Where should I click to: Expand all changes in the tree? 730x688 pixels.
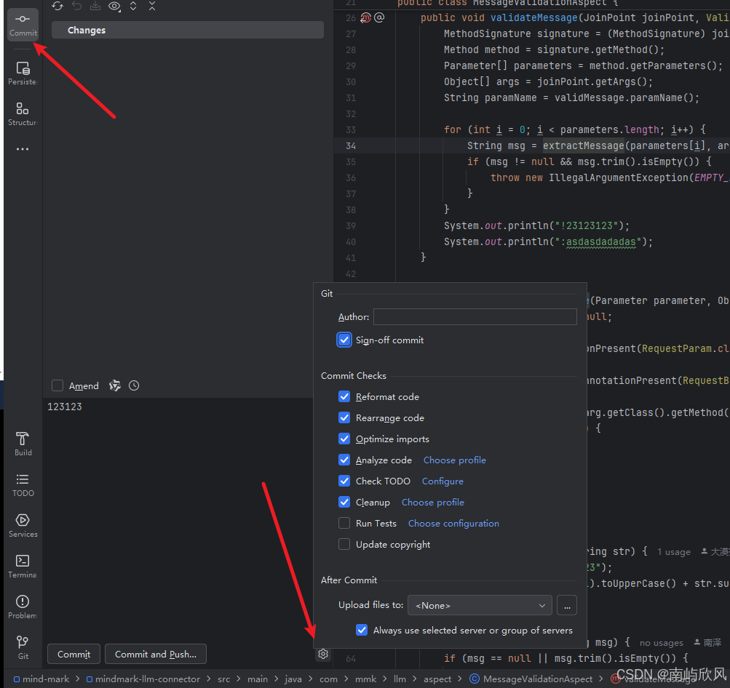pos(133,6)
